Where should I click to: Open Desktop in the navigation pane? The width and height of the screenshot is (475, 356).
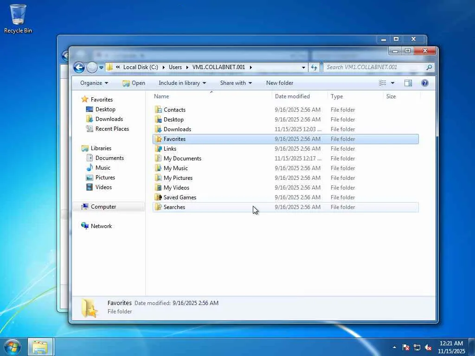pyautogui.click(x=105, y=109)
